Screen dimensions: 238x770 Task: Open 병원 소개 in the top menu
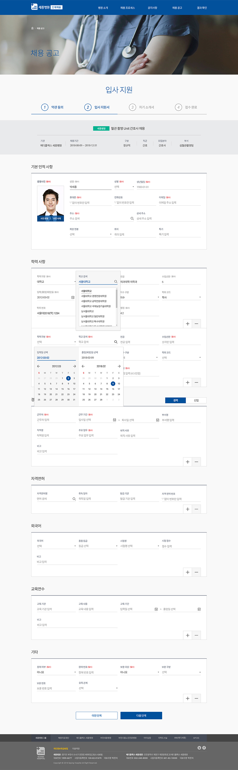pyautogui.click(x=103, y=8)
